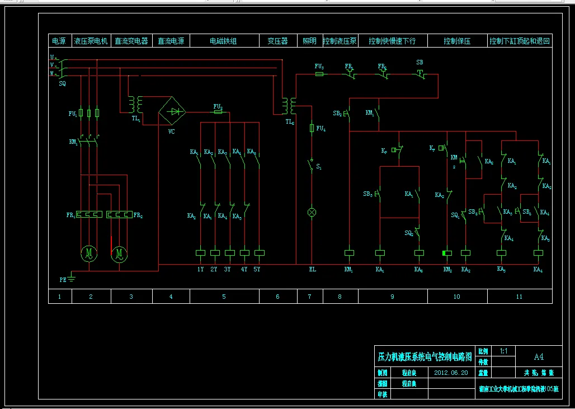Select the 湖南工业大学机械工程学院机设105班 text

519,389
